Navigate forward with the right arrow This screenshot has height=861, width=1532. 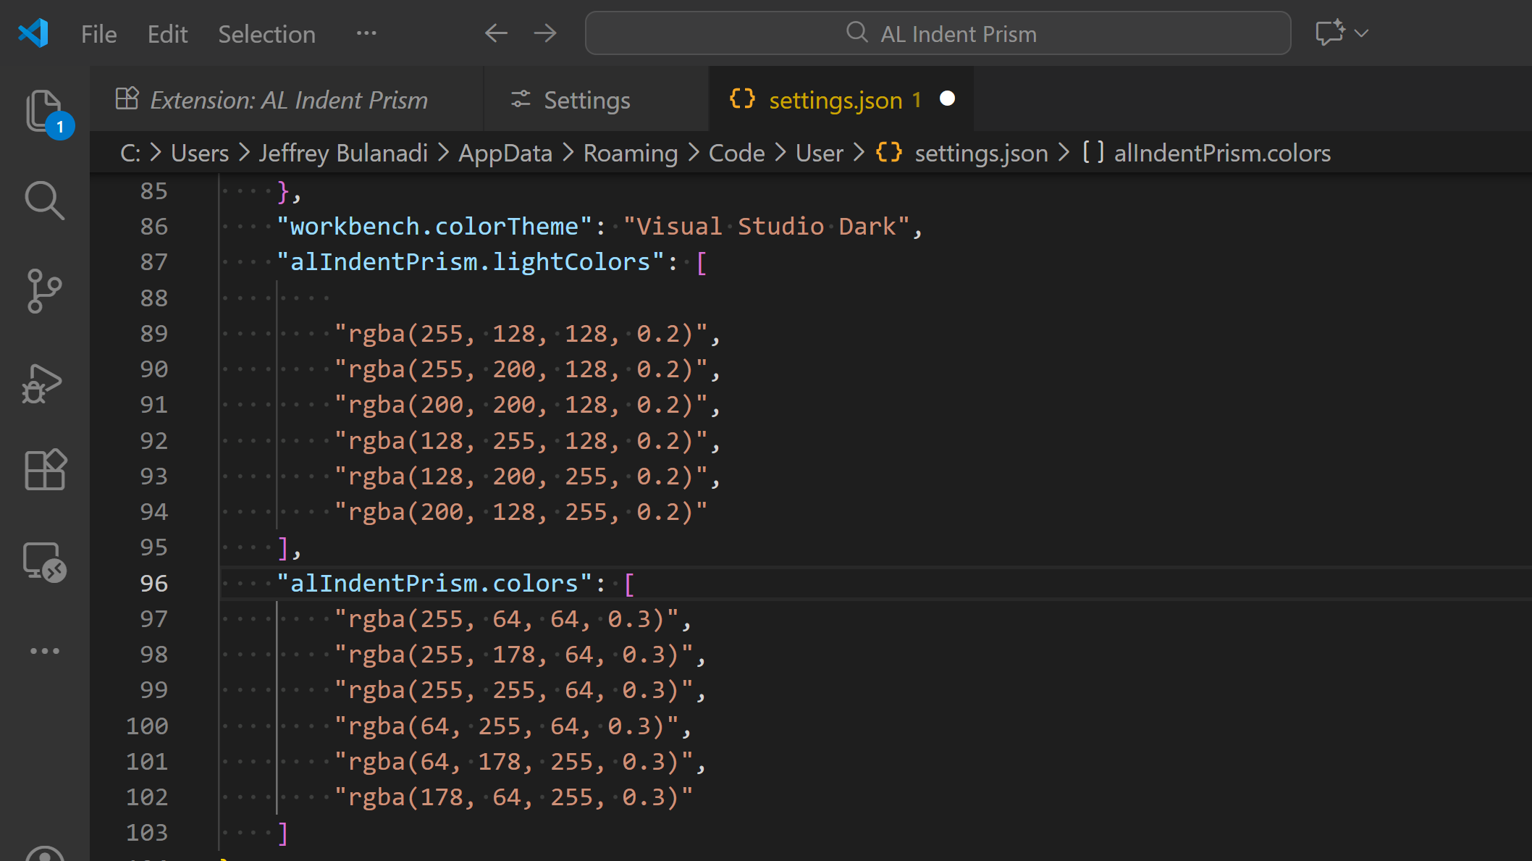pyautogui.click(x=545, y=33)
